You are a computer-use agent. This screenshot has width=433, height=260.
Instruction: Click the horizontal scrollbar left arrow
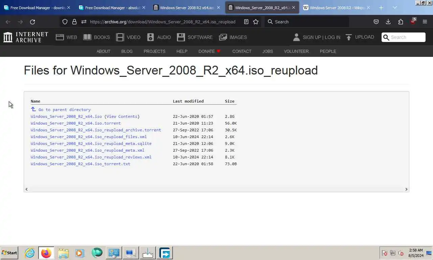26,189
